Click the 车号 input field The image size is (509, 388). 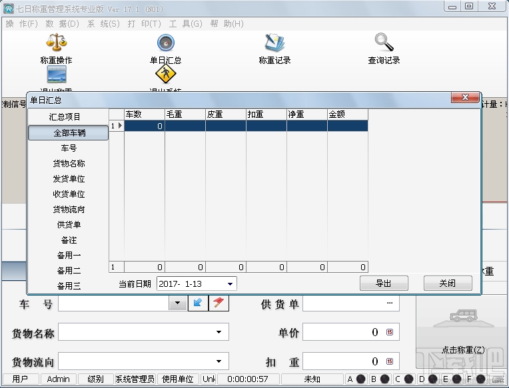pos(114,303)
